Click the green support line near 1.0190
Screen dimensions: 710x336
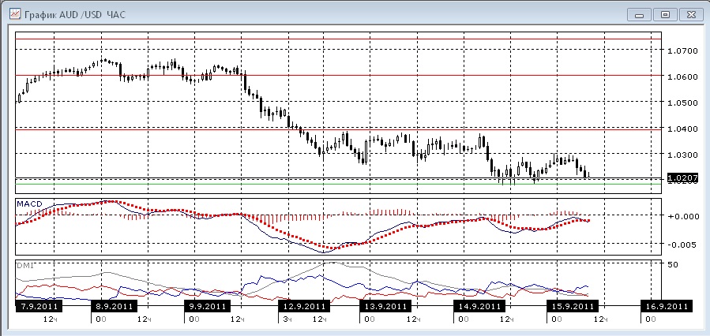(x=338, y=184)
